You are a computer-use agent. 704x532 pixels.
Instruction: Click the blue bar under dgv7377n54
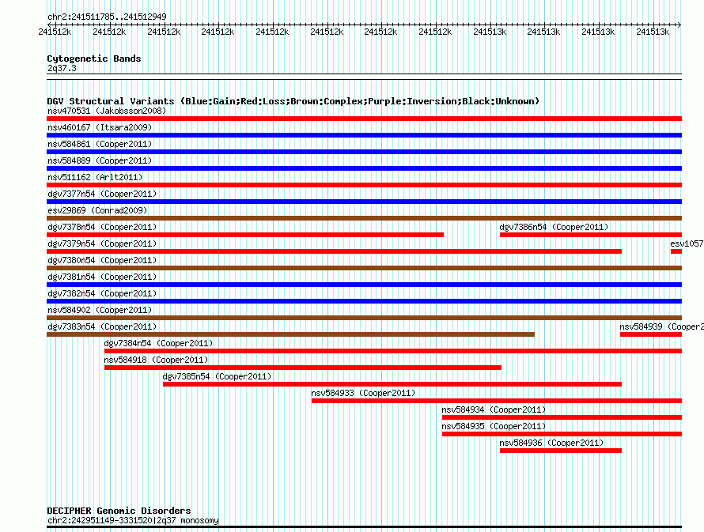pos(364,202)
